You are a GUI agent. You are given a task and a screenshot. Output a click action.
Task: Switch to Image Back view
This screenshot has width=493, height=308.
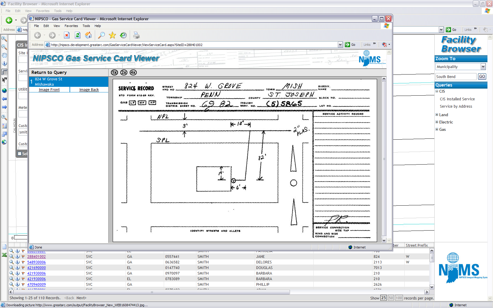pyautogui.click(x=89, y=90)
